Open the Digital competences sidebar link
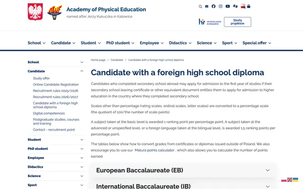 49,113
